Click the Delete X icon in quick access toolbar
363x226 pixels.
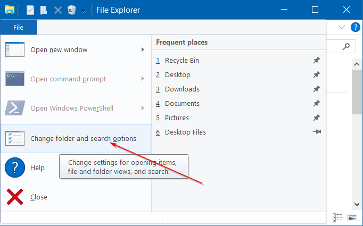58,10
